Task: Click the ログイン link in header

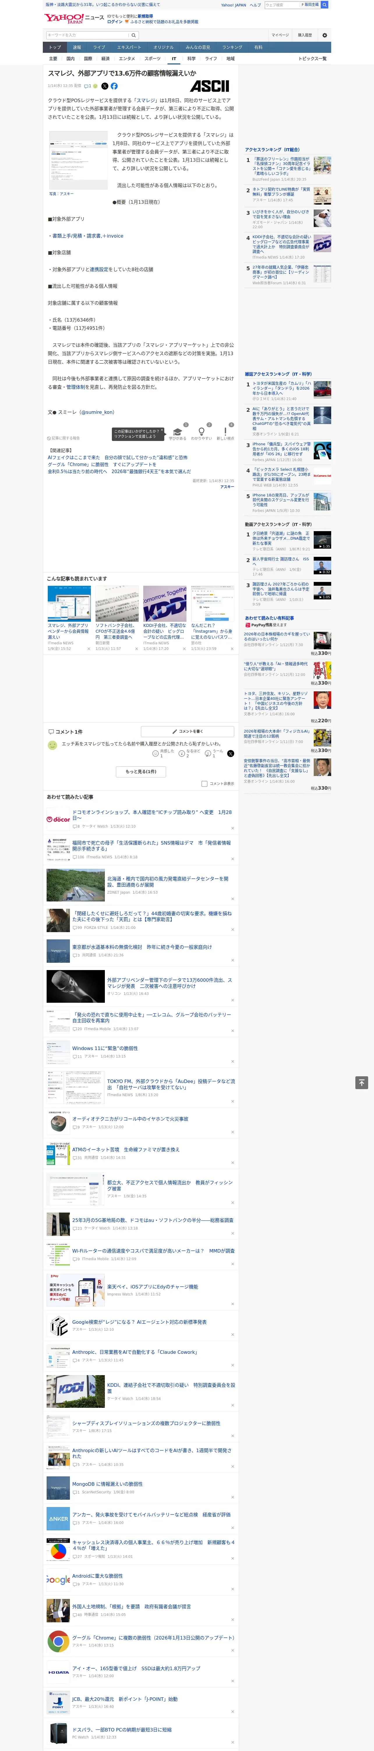Action: coord(115,22)
